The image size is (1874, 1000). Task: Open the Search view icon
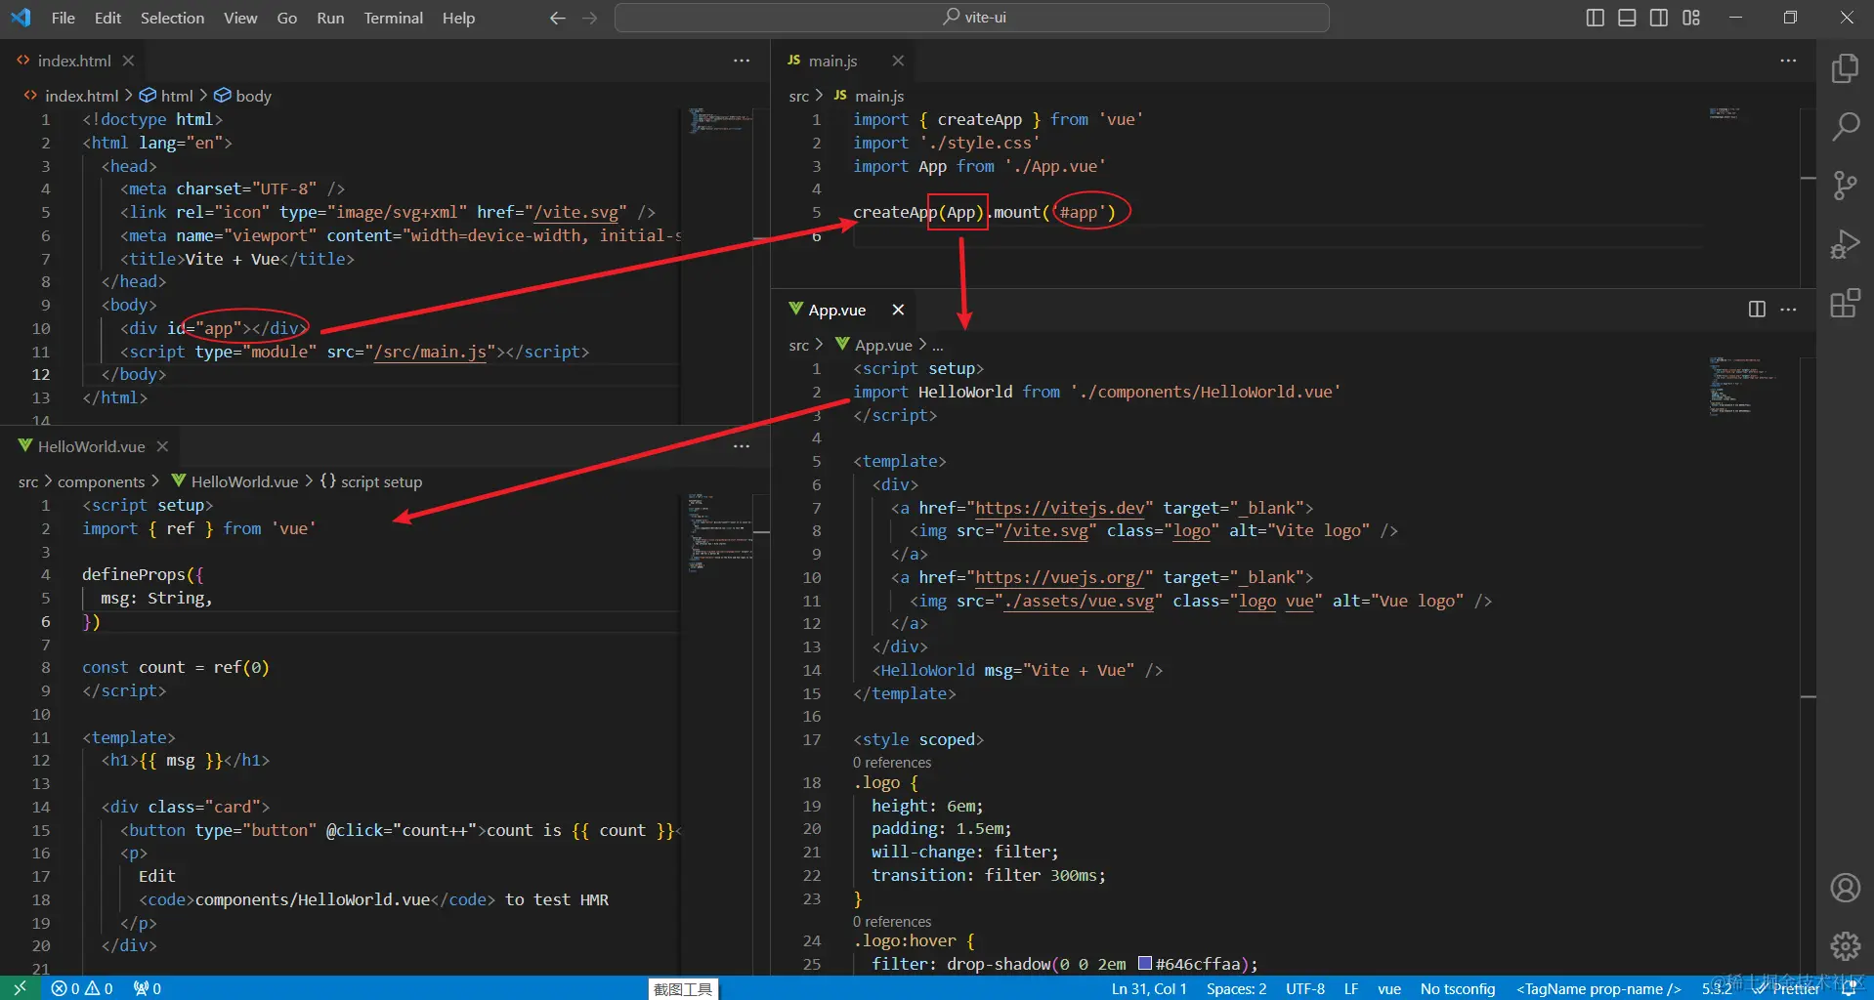(1845, 127)
